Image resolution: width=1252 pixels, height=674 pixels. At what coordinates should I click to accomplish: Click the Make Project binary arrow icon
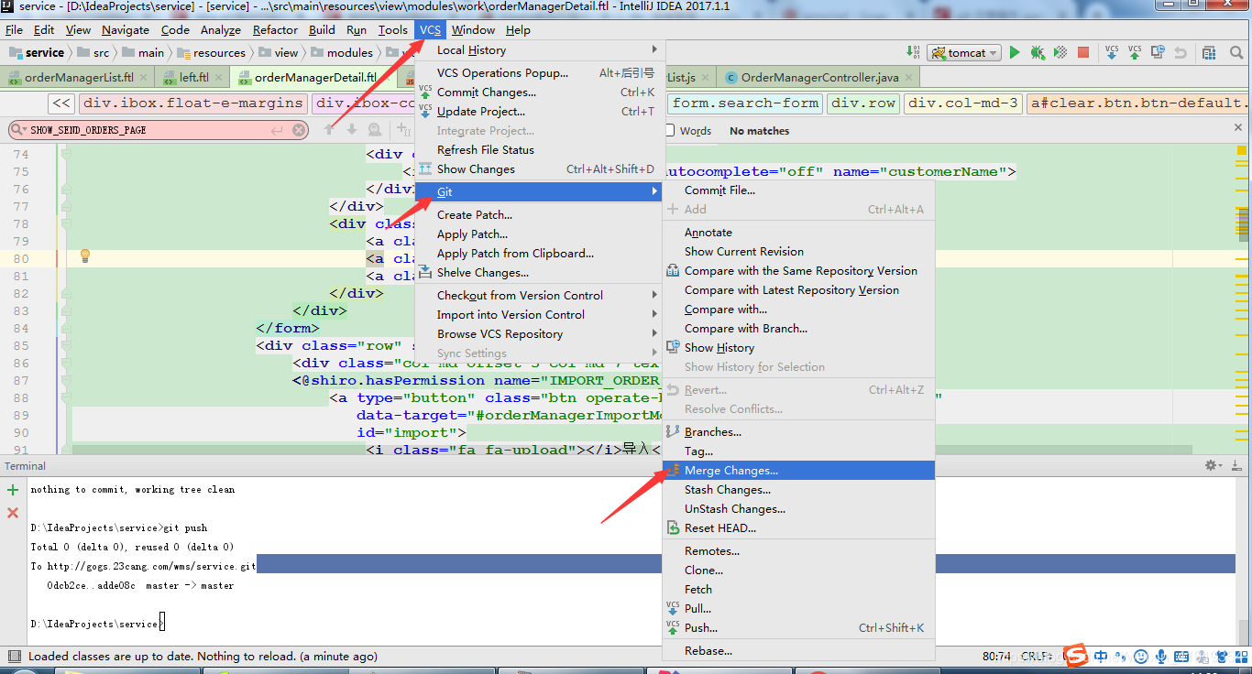[914, 53]
